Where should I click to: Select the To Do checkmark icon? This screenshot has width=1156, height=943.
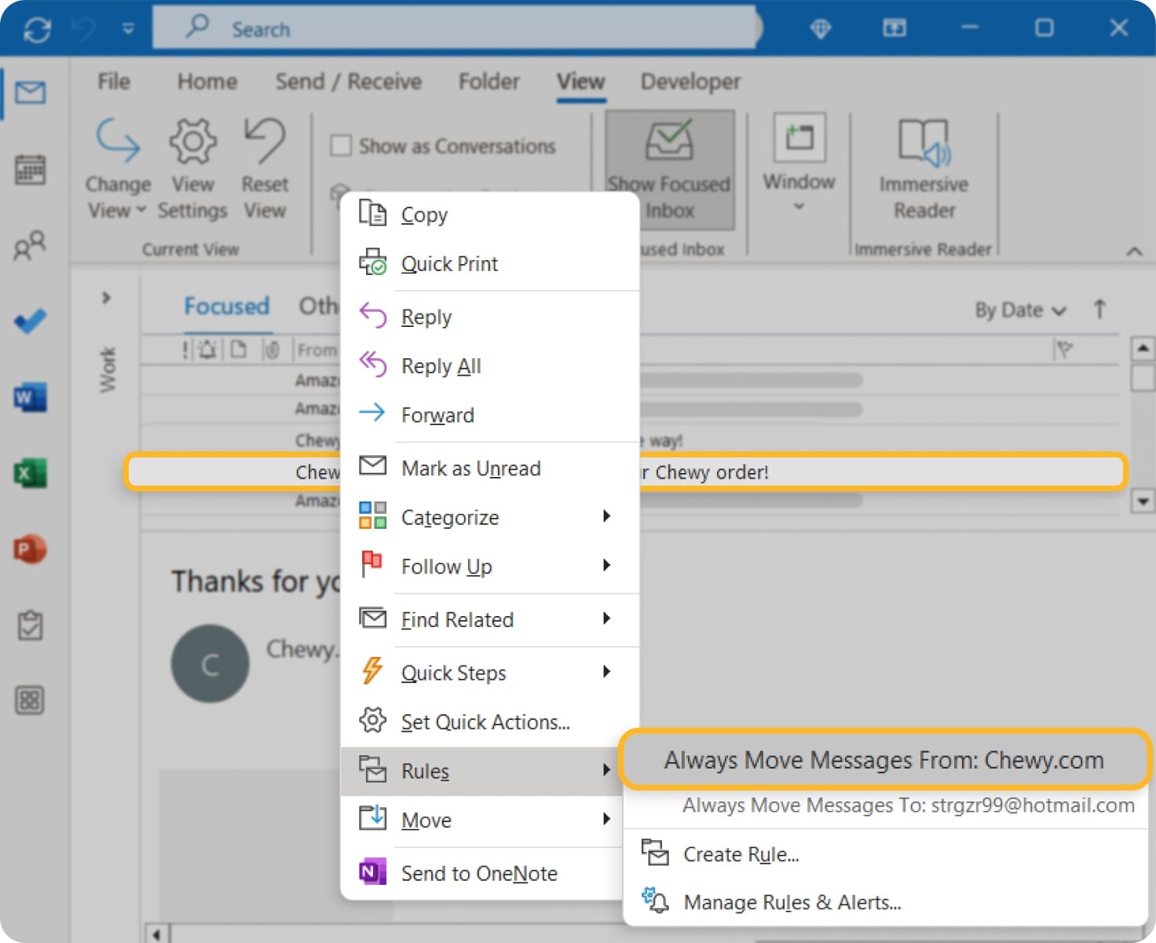click(30, 321)
